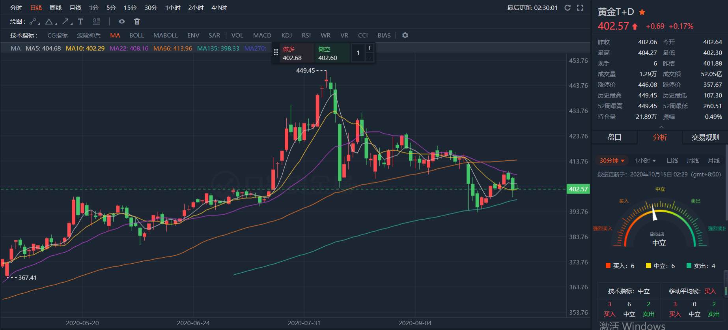
Task: Expand the 1小时 analysis period dropdown
Action: point(645,161)
